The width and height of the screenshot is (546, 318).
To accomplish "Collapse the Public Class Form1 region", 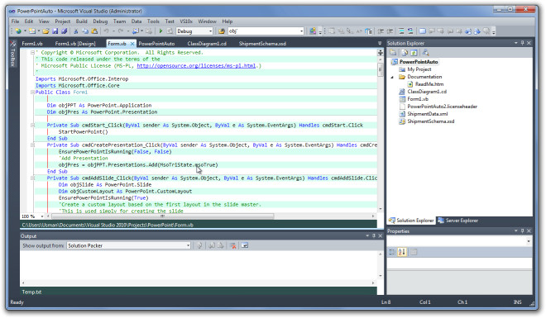I will tap(32, 93).
